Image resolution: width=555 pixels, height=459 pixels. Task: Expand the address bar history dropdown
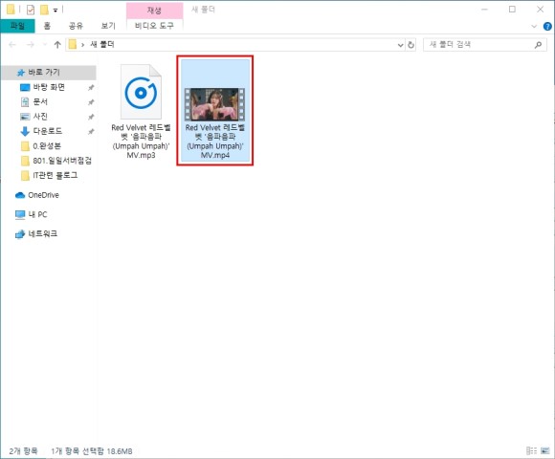(x=400, y=45)
